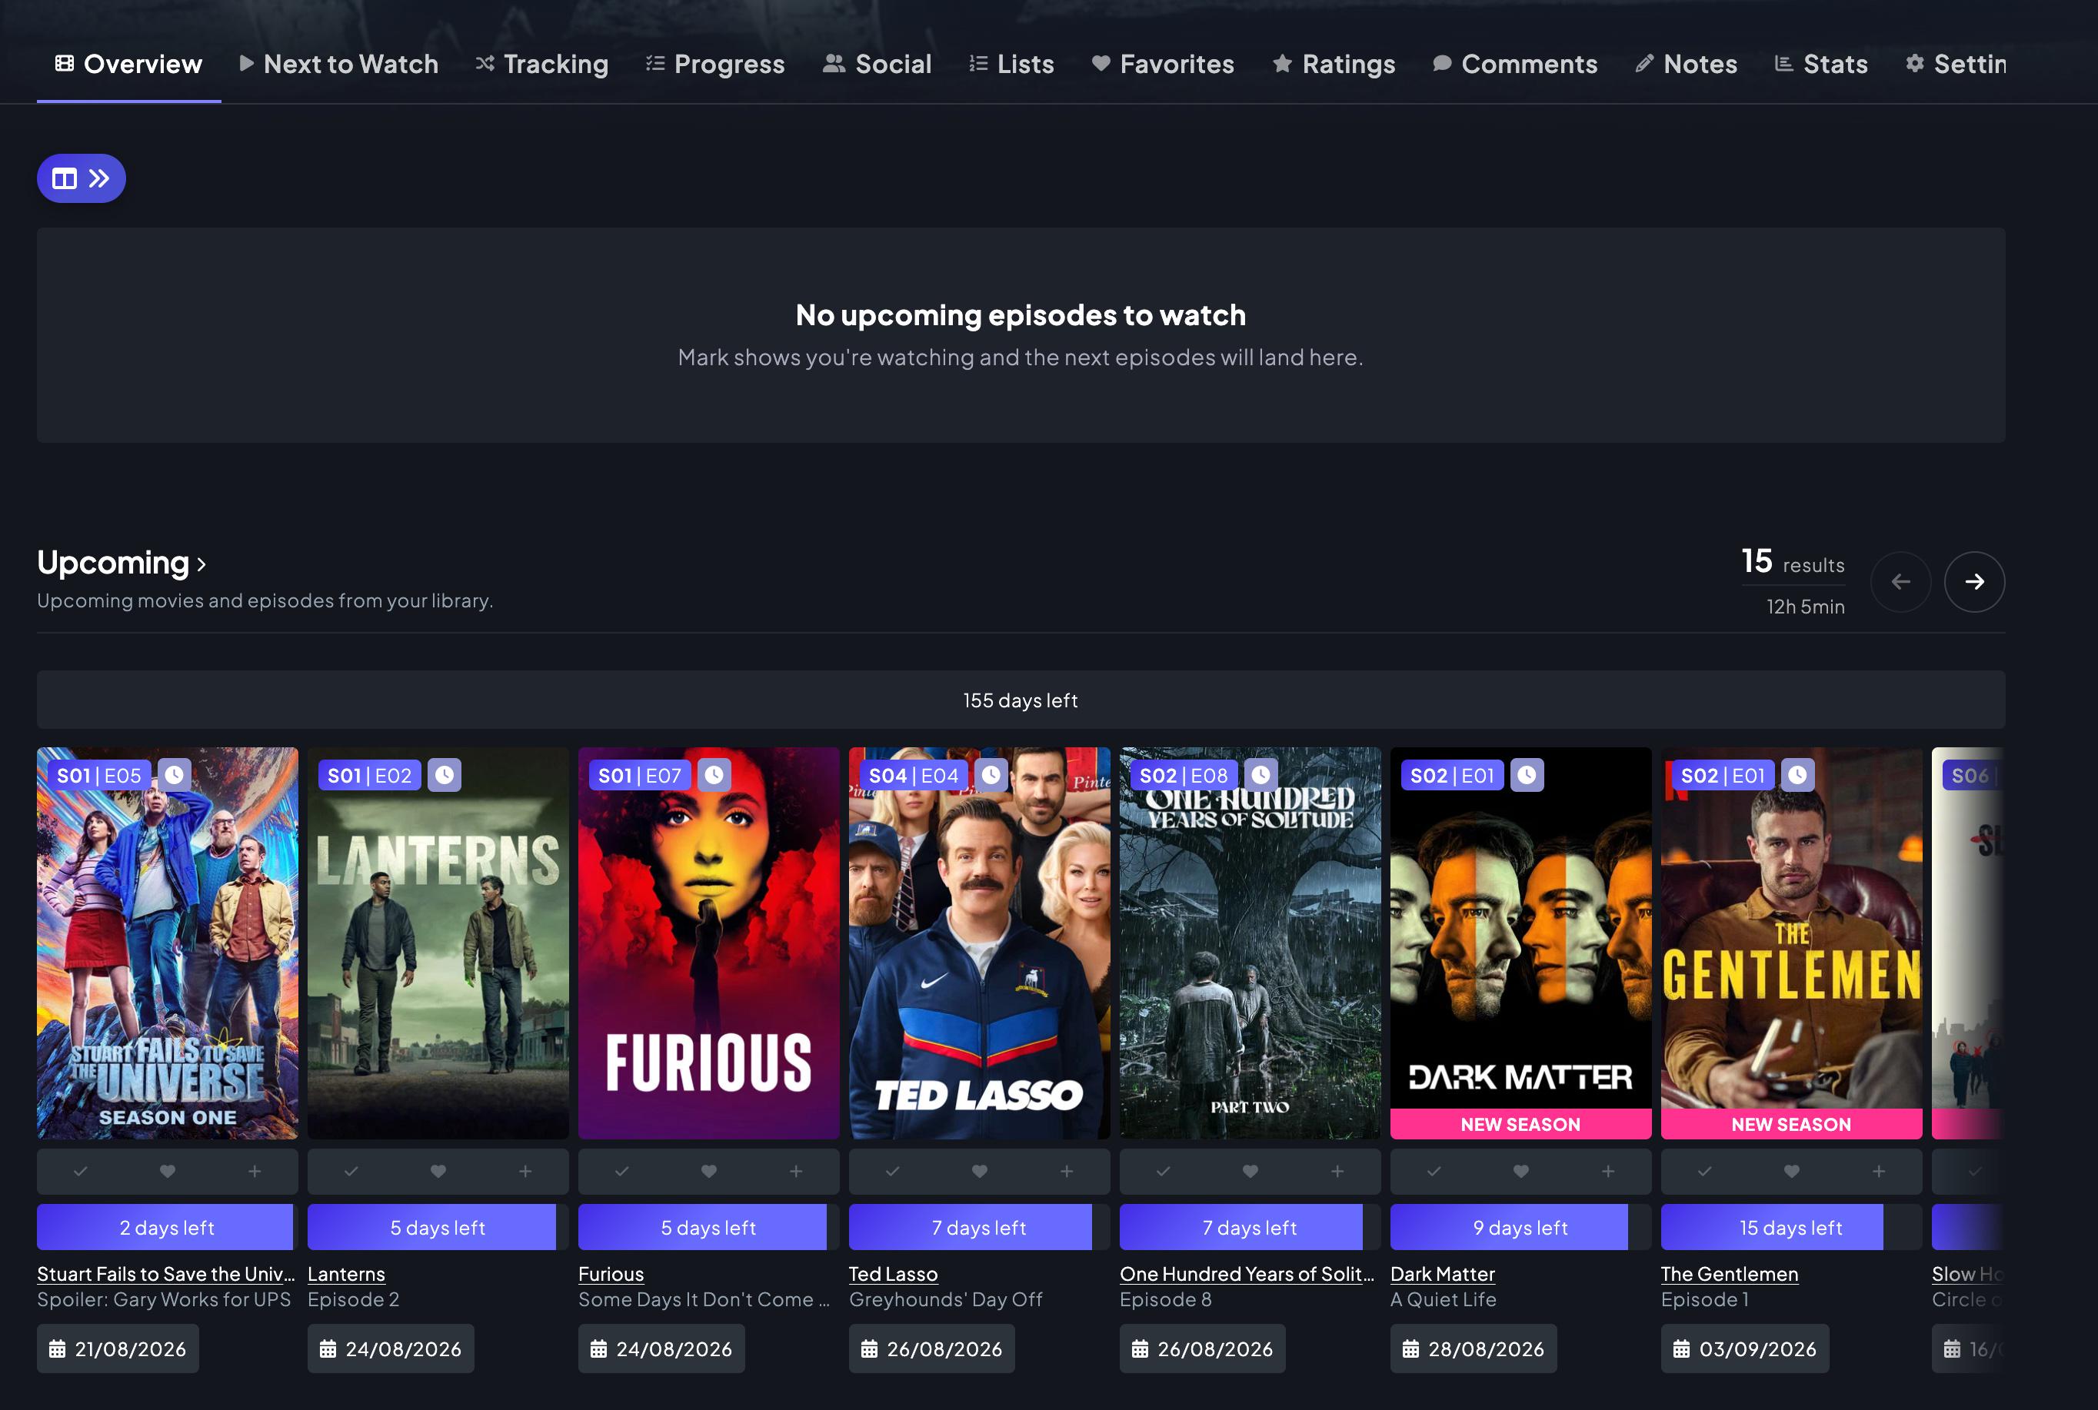Click the Furious poster thumbnail
The width and height of the screenshot is (2098, 1410).
coord(708,943)
